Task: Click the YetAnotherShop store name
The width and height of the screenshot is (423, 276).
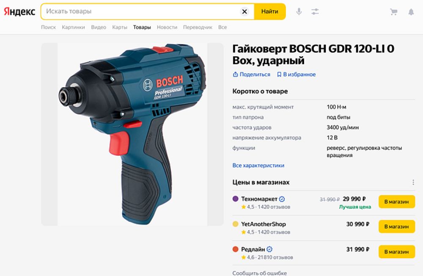Action: click(264, 224)
